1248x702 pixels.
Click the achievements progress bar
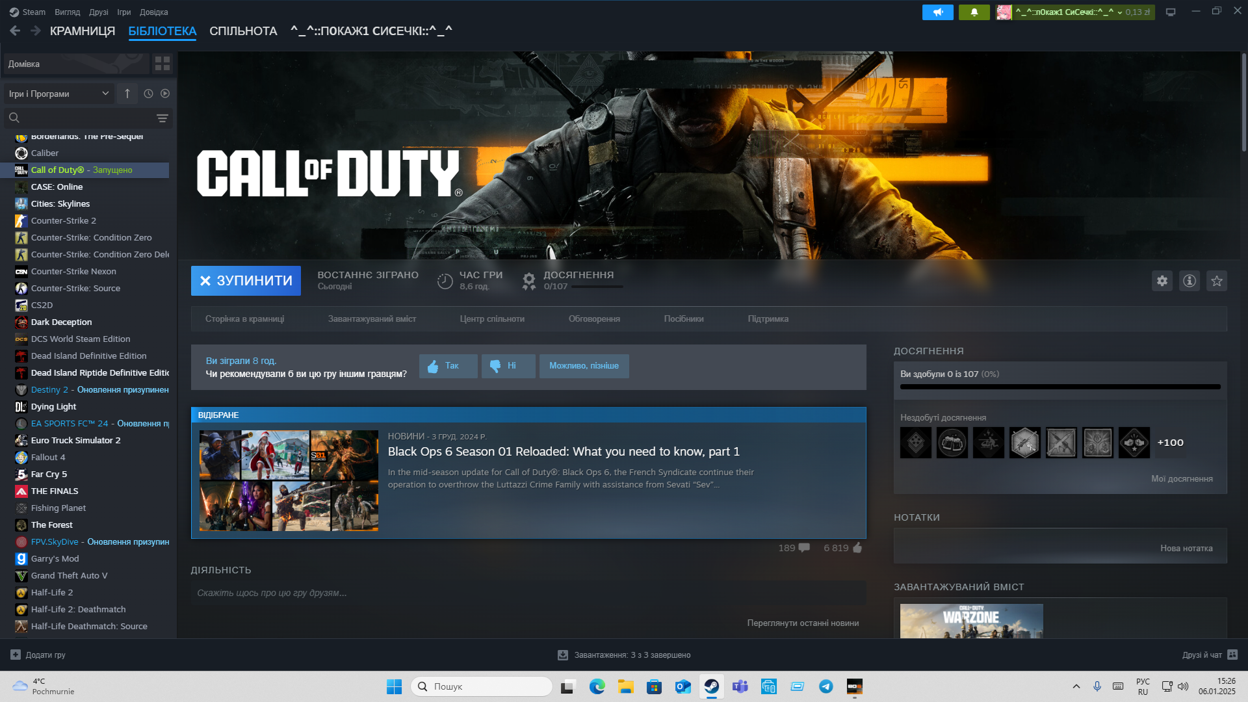point(1060,387)
